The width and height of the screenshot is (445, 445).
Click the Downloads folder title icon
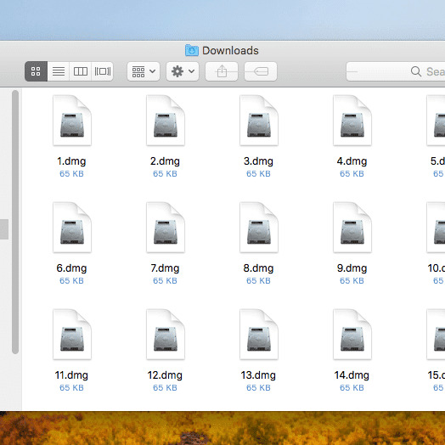[192, 50]
